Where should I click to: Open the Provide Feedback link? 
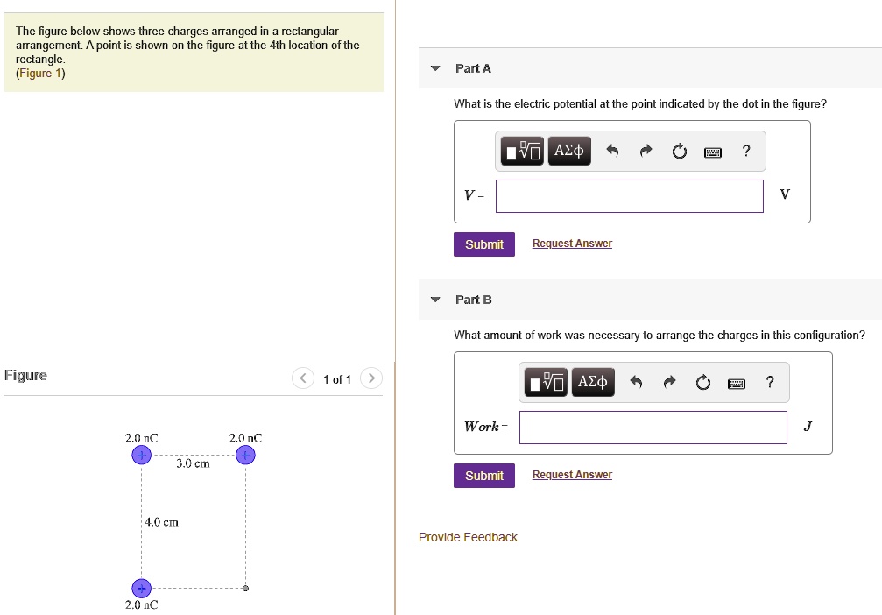tap(468, 537)
